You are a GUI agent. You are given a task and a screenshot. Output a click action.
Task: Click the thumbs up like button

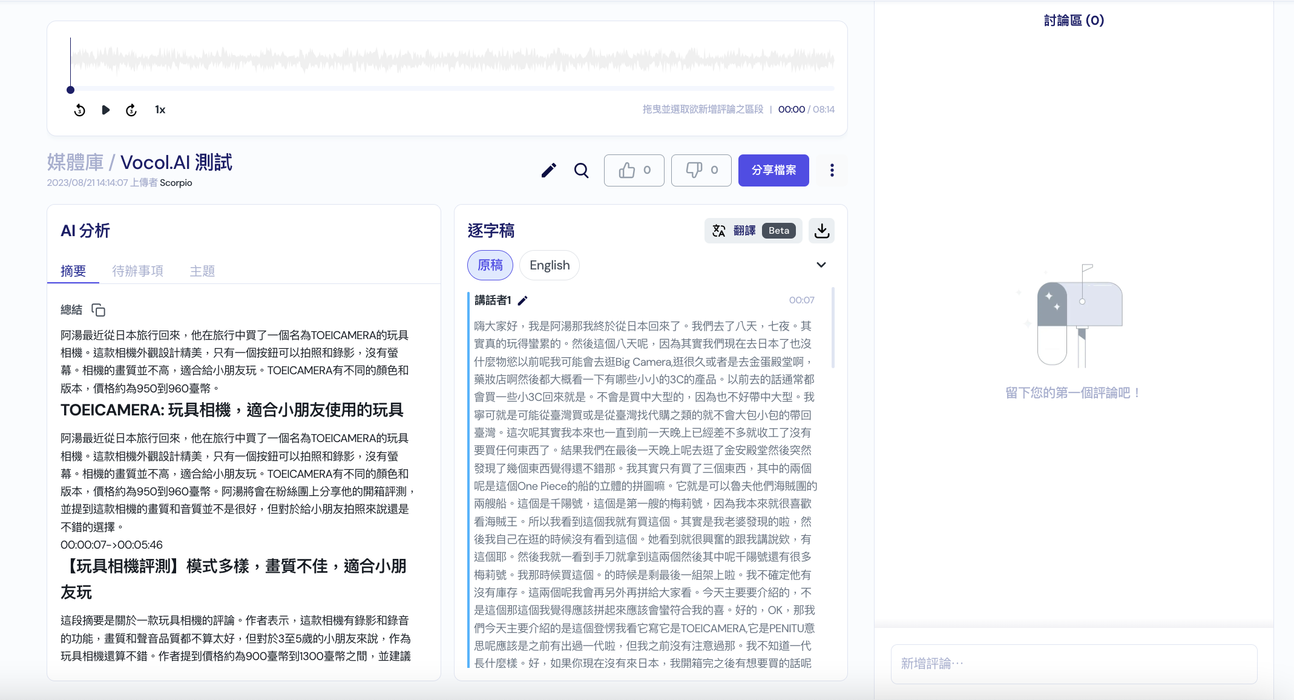tap(634, 171)
